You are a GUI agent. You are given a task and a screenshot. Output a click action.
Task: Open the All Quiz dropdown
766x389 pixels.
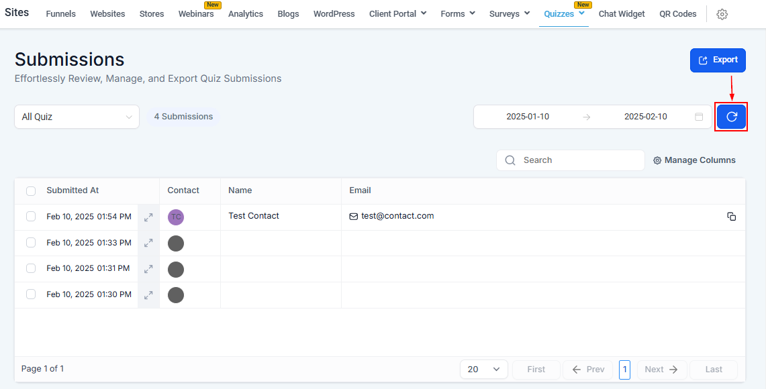pos(77,117)
